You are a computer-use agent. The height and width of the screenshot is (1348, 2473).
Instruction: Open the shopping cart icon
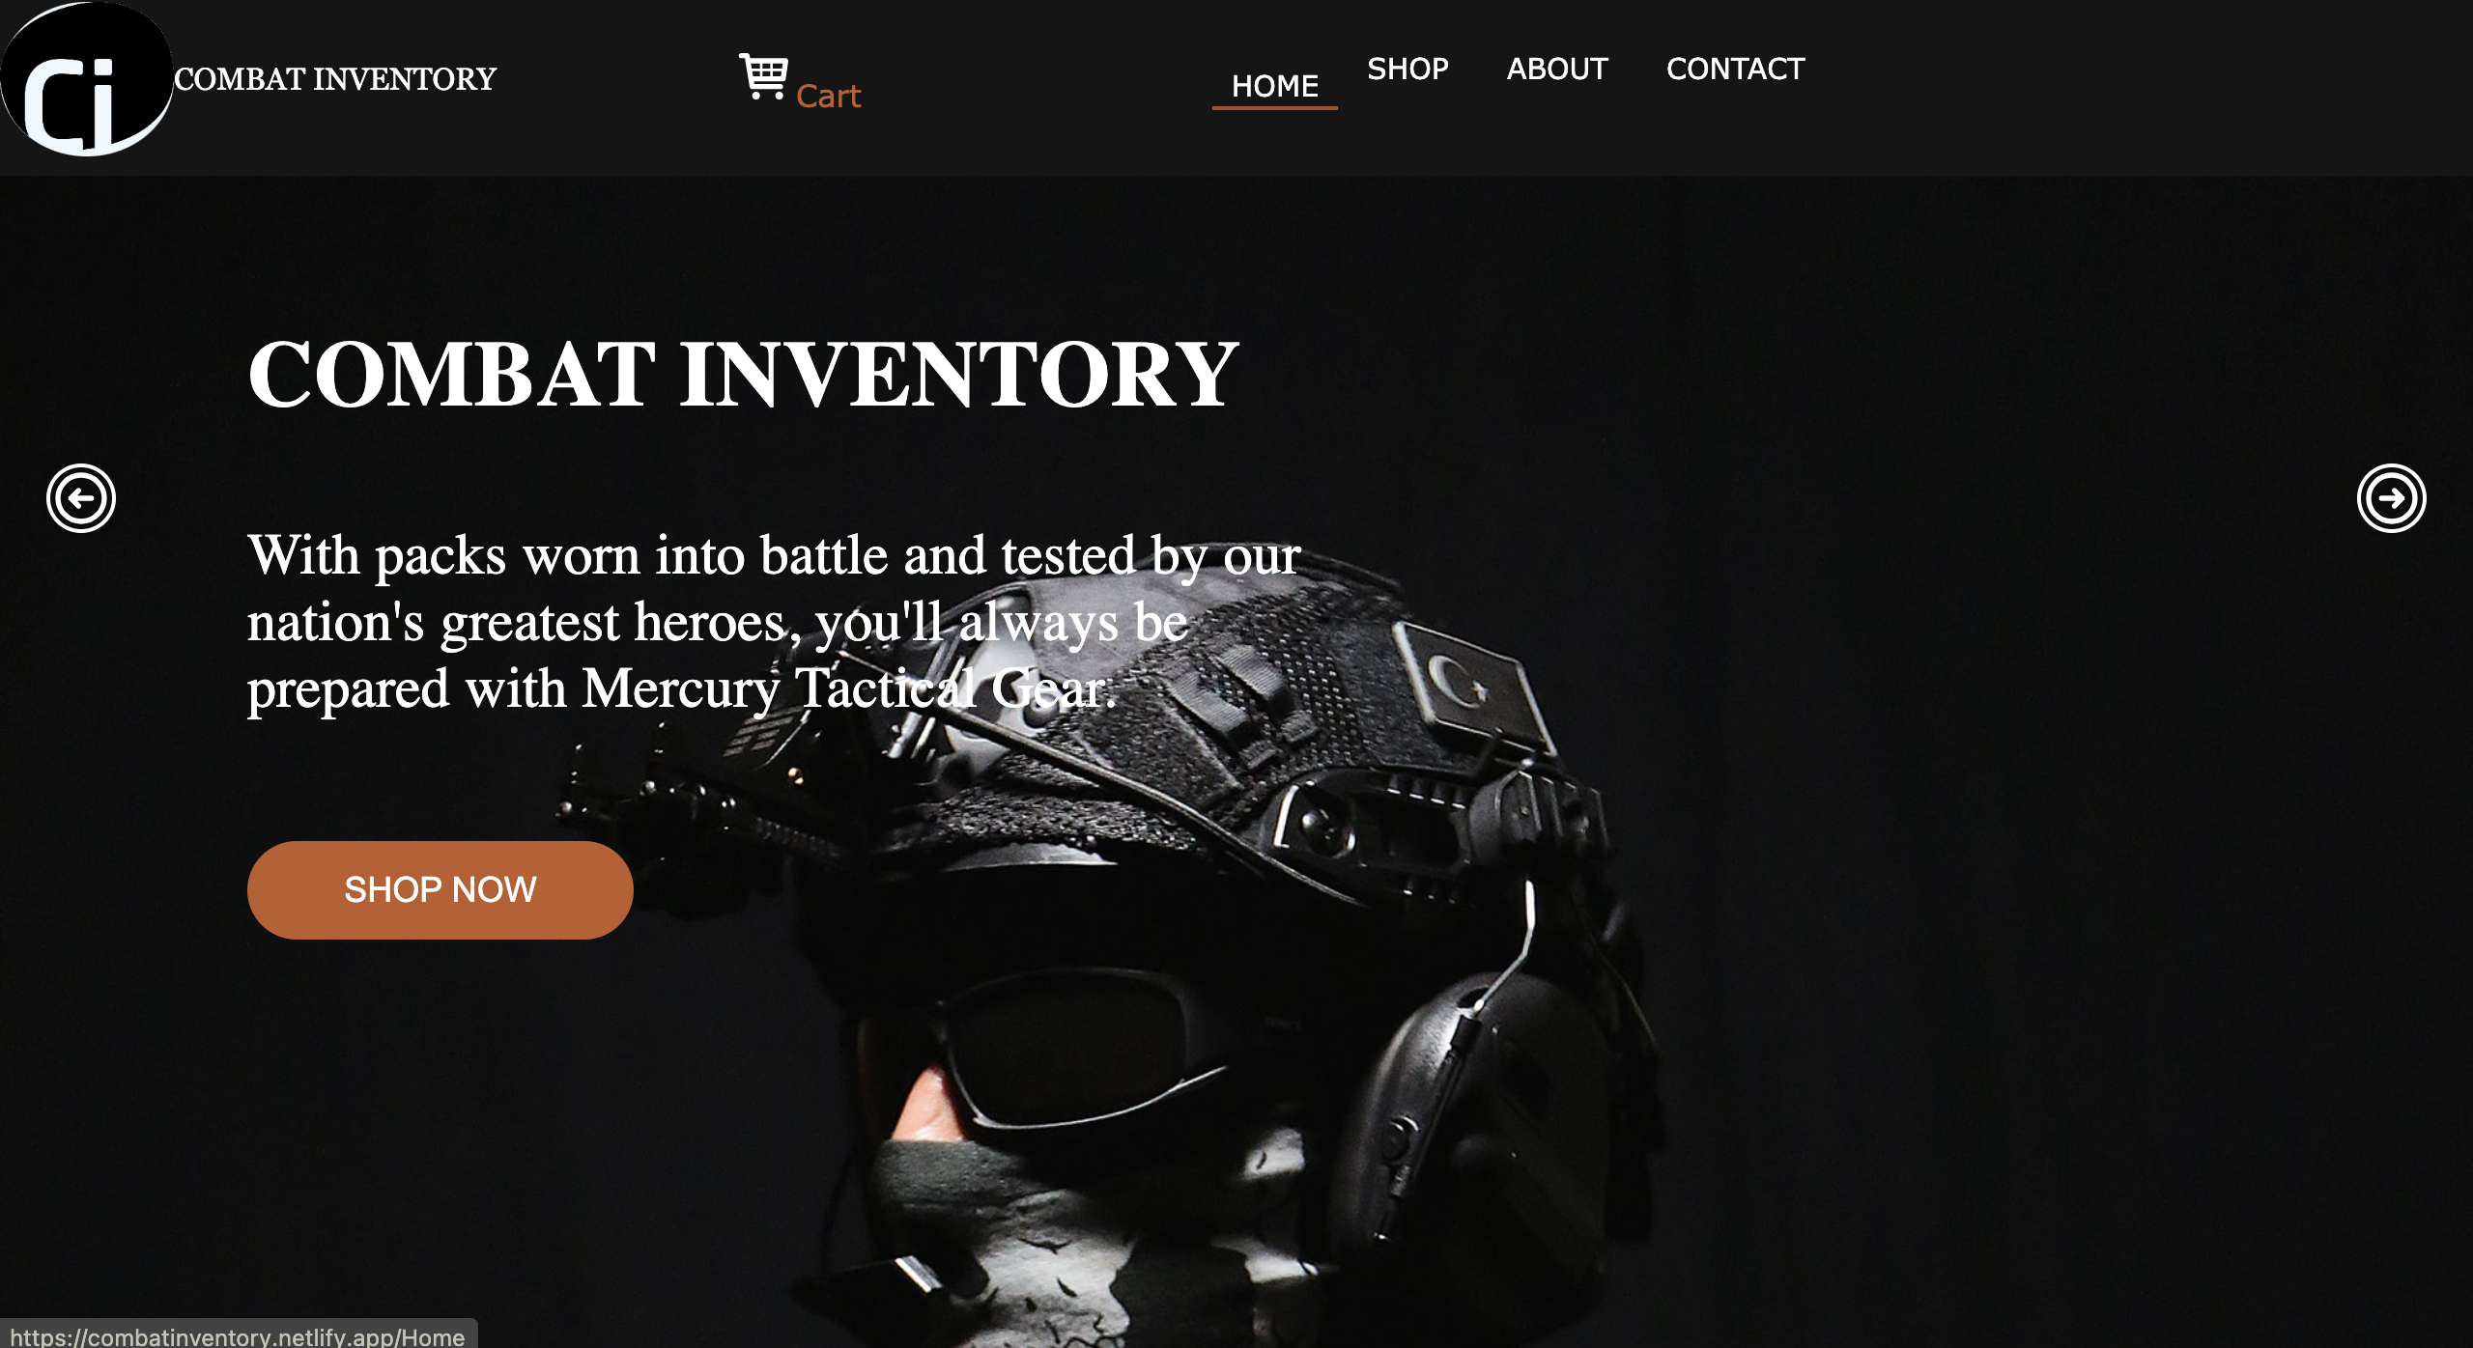(763, 76)
